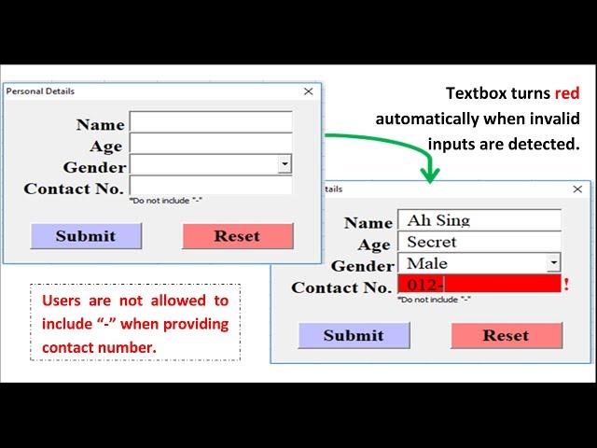Reset the form filled with Ah Sing
This screenshot has height=448, width=597.
pos(507,335)
